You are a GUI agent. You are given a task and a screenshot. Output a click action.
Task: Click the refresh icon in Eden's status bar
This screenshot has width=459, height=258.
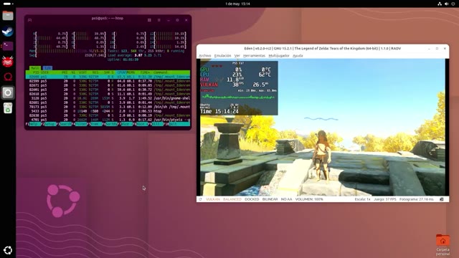pos(200,199)
